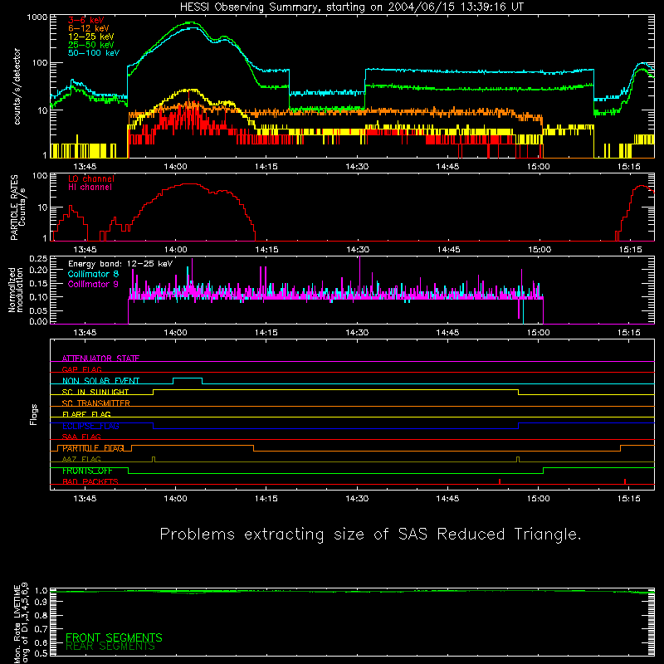Image resolution: width=664 pixels, height=664 pixels.
Task: Click the Flags axis label
Action: click(33, 414)
